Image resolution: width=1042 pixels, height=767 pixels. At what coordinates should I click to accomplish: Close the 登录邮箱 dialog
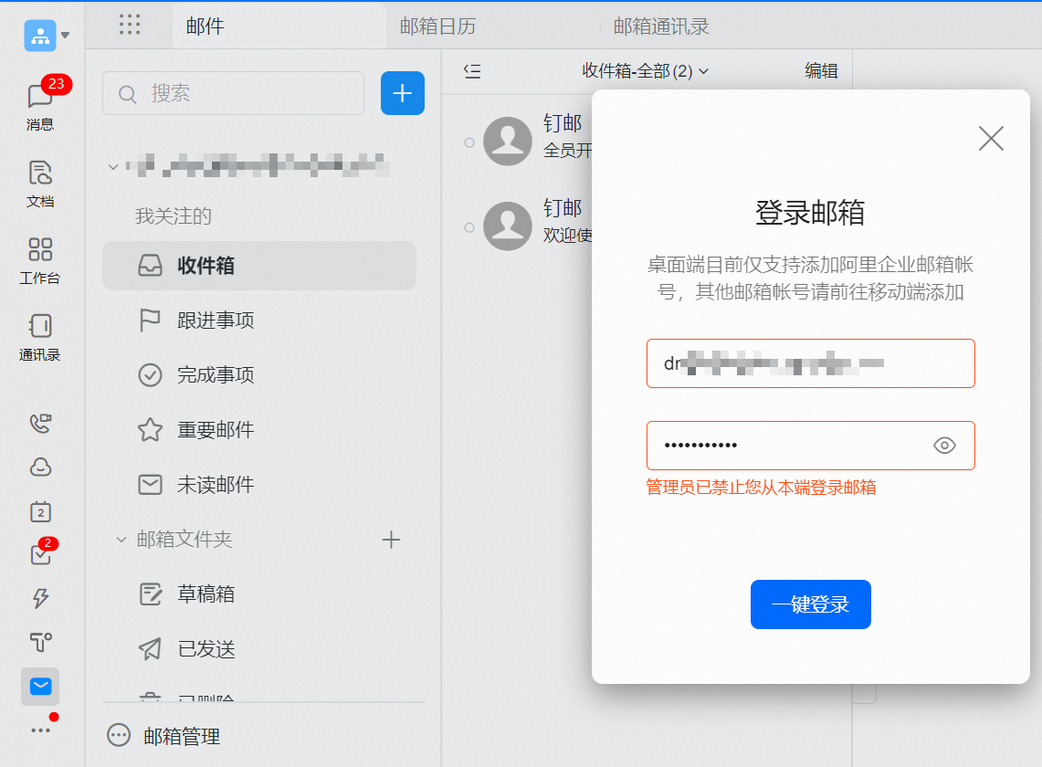[x=991, y=138]
